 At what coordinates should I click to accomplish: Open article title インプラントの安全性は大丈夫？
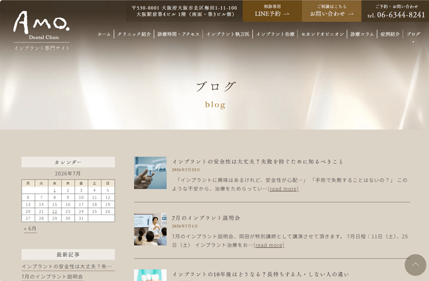258,162
